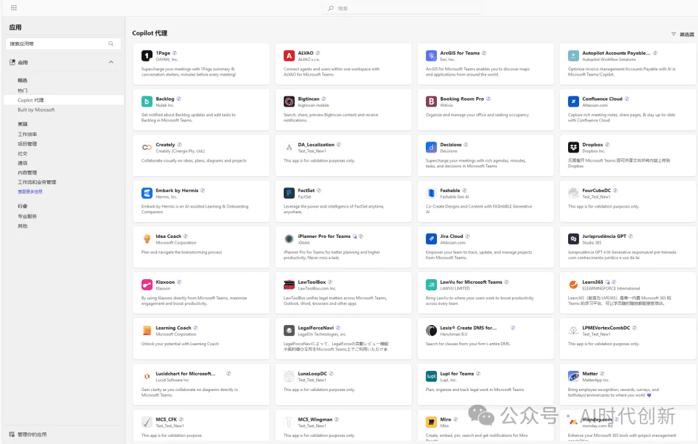The height and width of the screenshot is (444, 698).
Task: Collapse the 应用 section chevron
Action: pyautogui.click(x=111, y=62)
